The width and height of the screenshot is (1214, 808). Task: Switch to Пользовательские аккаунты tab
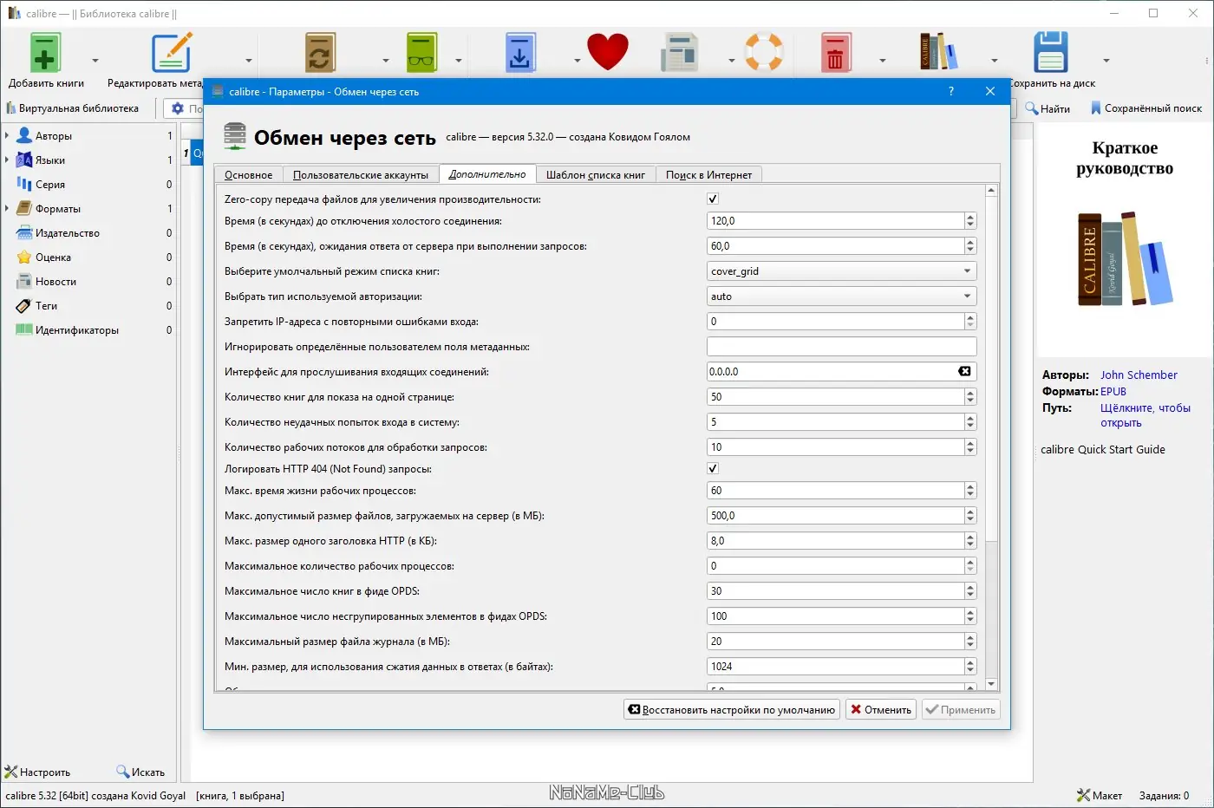click(x=361, y=174)
